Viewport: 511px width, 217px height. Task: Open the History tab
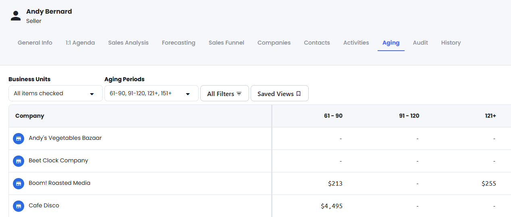click(451, 43)
